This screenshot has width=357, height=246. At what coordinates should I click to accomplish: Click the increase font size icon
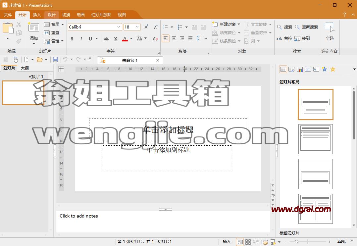point(146,27)
